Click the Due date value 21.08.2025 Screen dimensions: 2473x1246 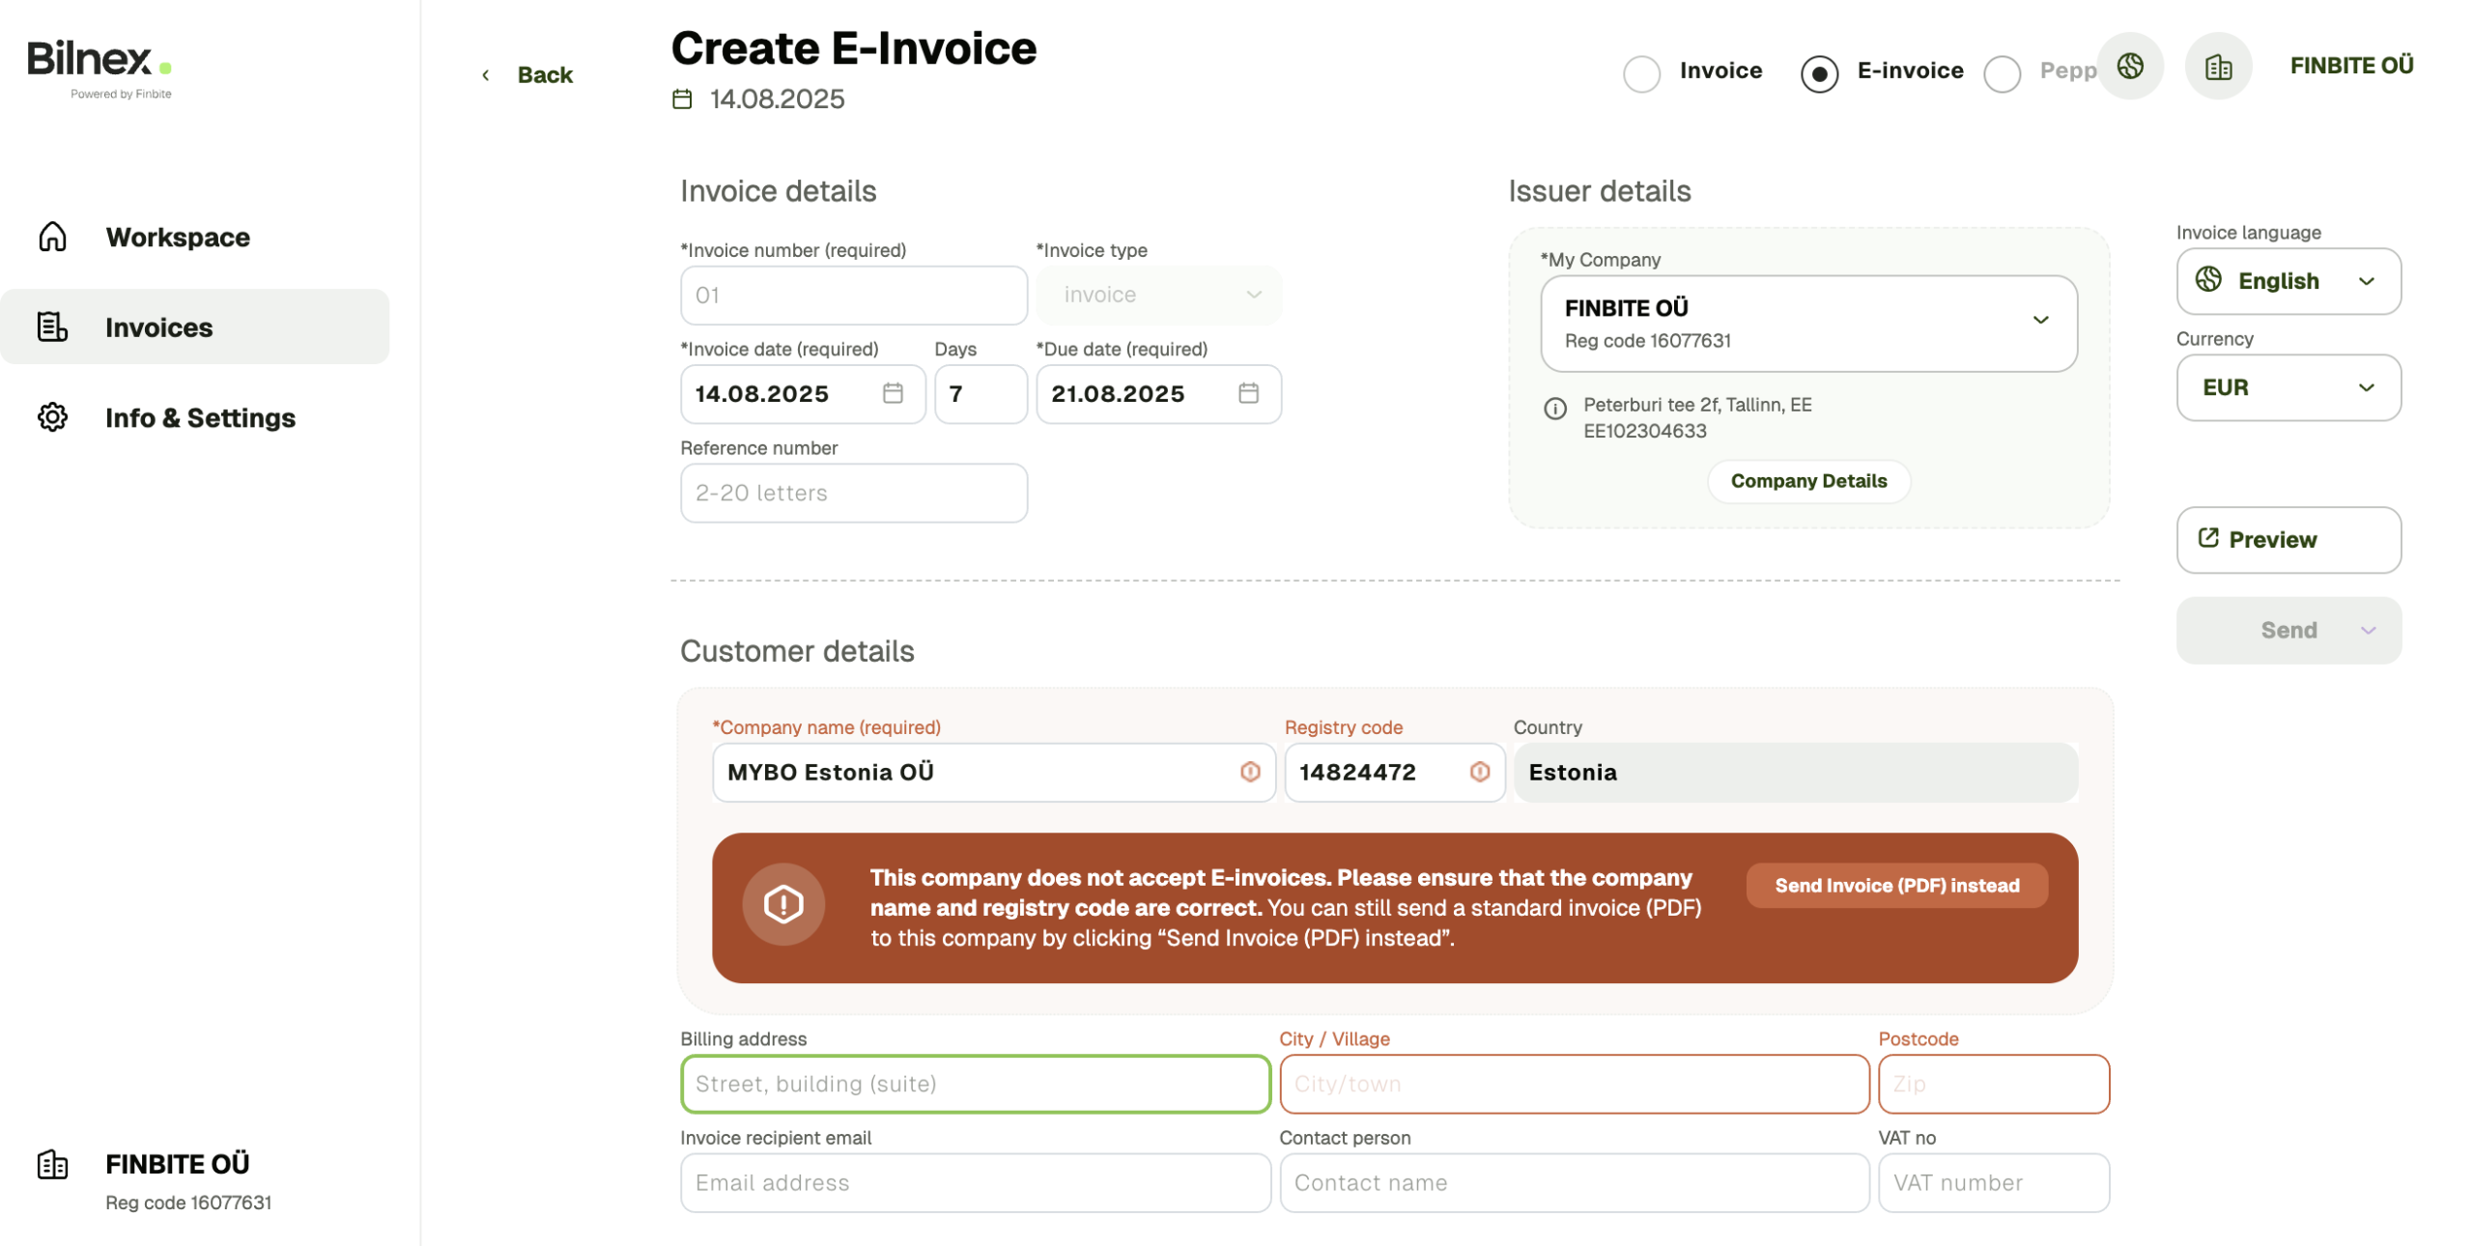[x=1119, y=394]
